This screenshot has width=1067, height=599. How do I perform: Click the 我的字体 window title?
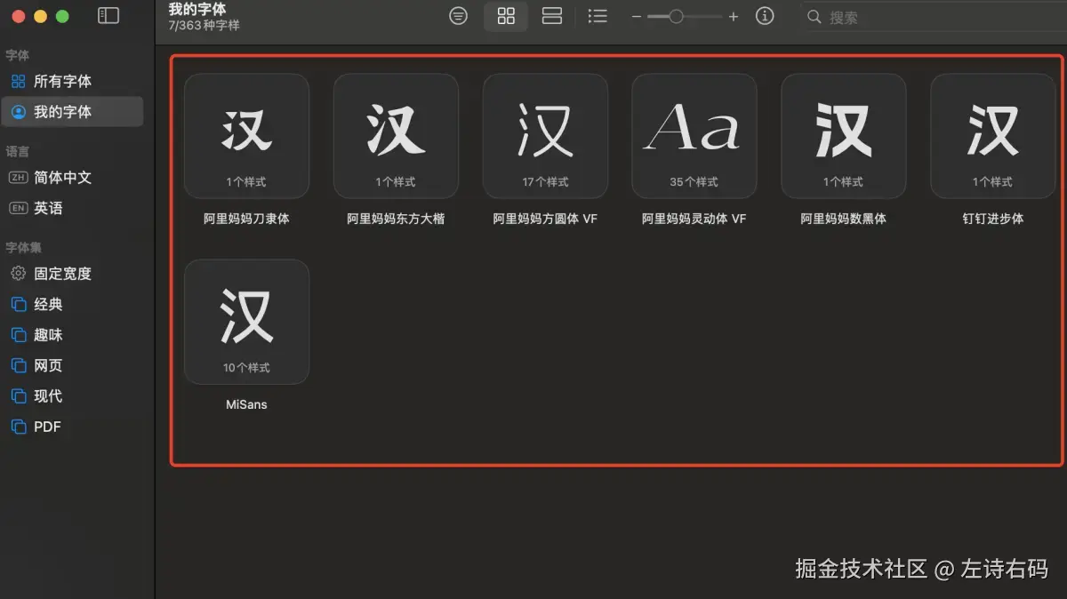(x=197, y=9)
